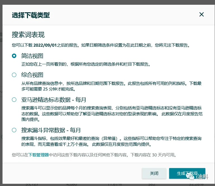Click the 亚马逊精选标志数据 - 每月 heading
Viewport: 215px width, 186px height.
54,100
